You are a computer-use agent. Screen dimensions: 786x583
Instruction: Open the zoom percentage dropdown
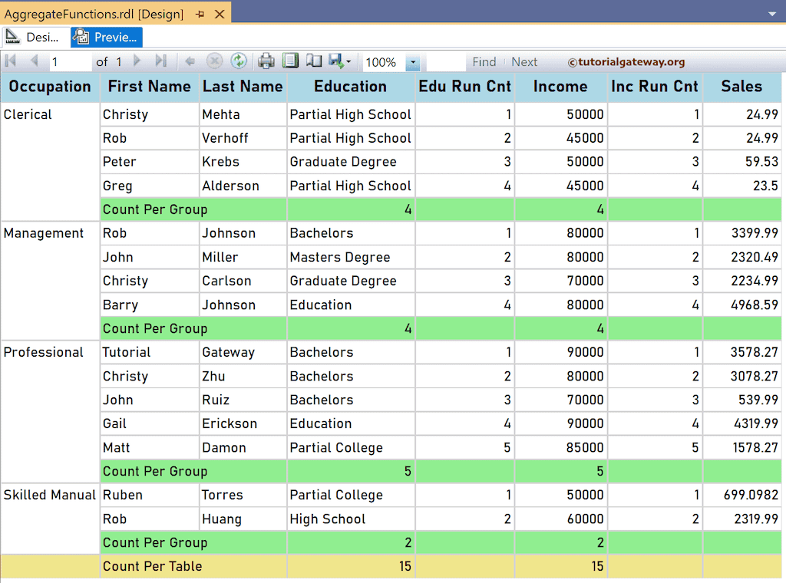tap(412, 61)
